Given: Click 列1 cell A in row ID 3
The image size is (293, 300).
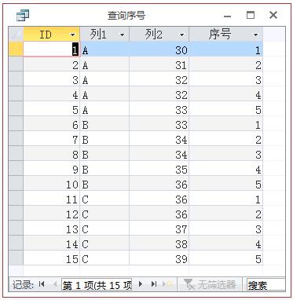Looking at the screenshot, I should pos(104,79).
